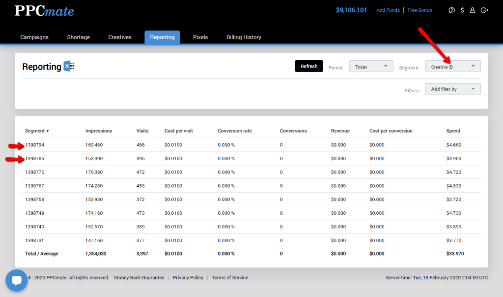Open the Free Bonus link
Viewport: 503px width, 297px height.
tap(419, 10)
